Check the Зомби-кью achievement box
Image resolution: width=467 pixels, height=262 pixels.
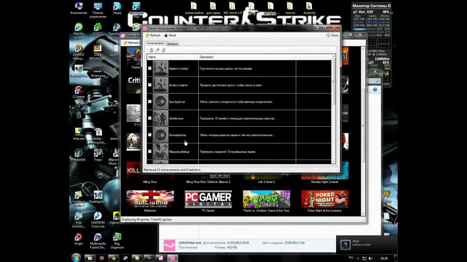[x=150, y=118]
